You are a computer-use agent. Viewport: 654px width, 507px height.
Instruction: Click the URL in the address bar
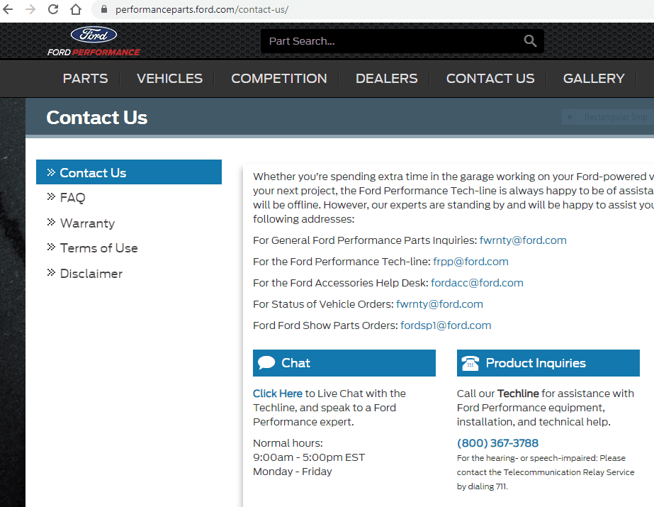coord(202,10)
